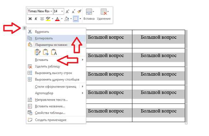The width and height of the screenshot is (209, 136).
Task: Toggle italic formatting with the К button
Action: [x=36, y=19]
